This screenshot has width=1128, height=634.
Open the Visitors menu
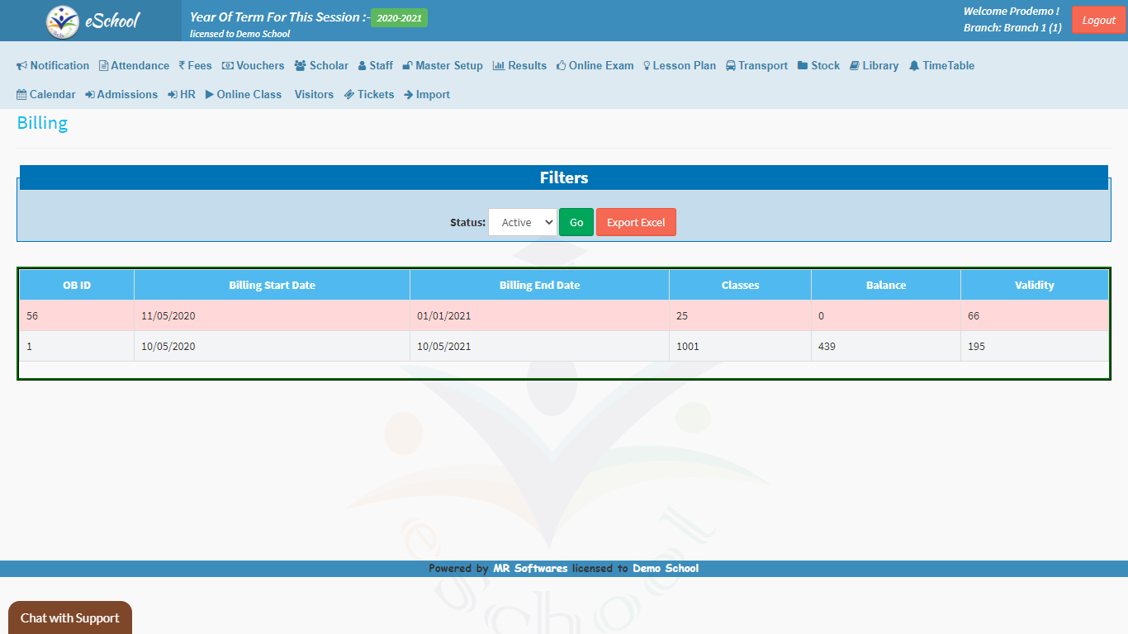(314, 95)
